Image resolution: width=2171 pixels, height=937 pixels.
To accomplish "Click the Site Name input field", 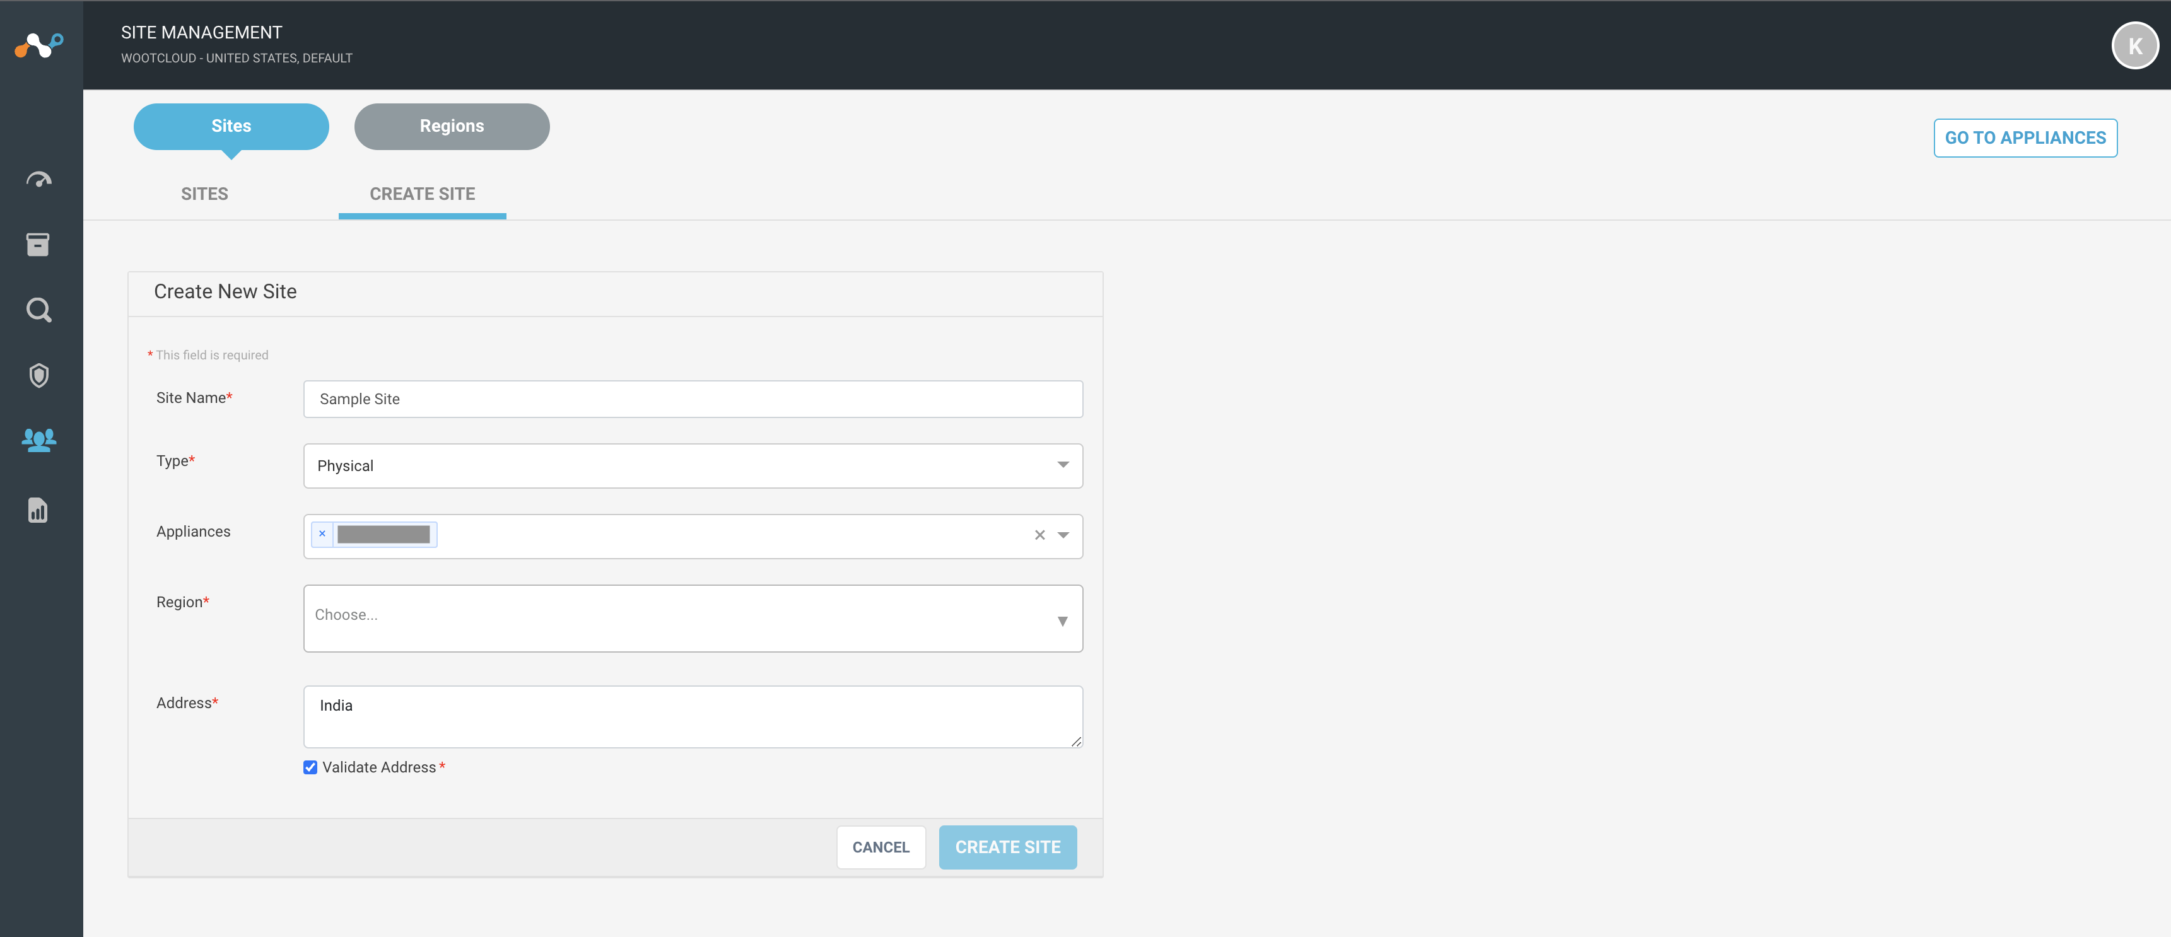I will pyautogui.click(x=693, y=399).
